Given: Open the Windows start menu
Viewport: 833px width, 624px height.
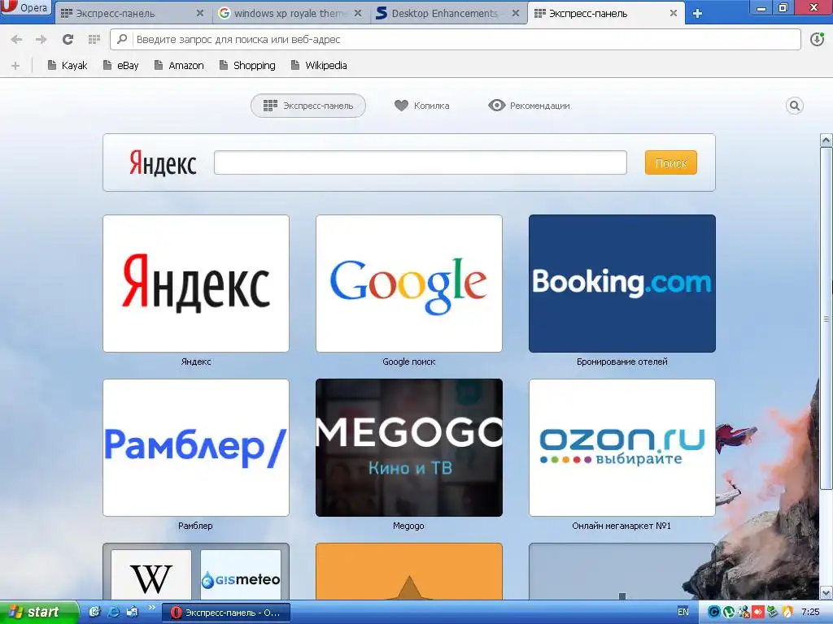Looking at the screenshot, I should click(38, 612).
